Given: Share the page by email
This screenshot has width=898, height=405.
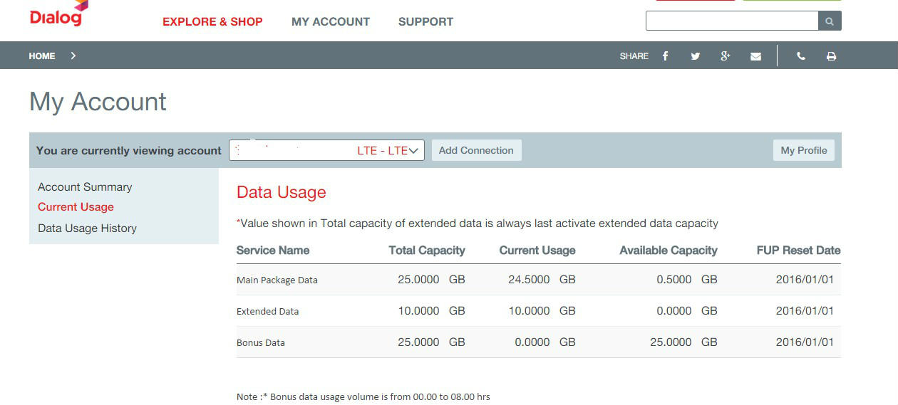Looking at the screenshot, I should tap(755, 56).
